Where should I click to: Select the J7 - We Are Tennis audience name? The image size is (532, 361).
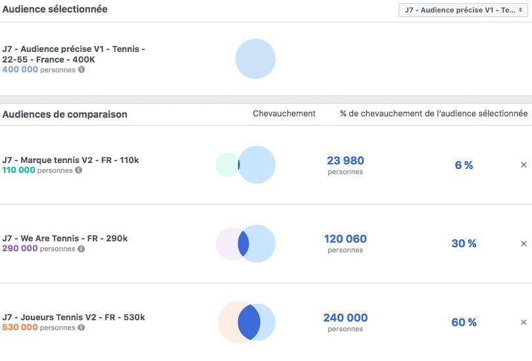pyautogui.click(x=65, y=238)
